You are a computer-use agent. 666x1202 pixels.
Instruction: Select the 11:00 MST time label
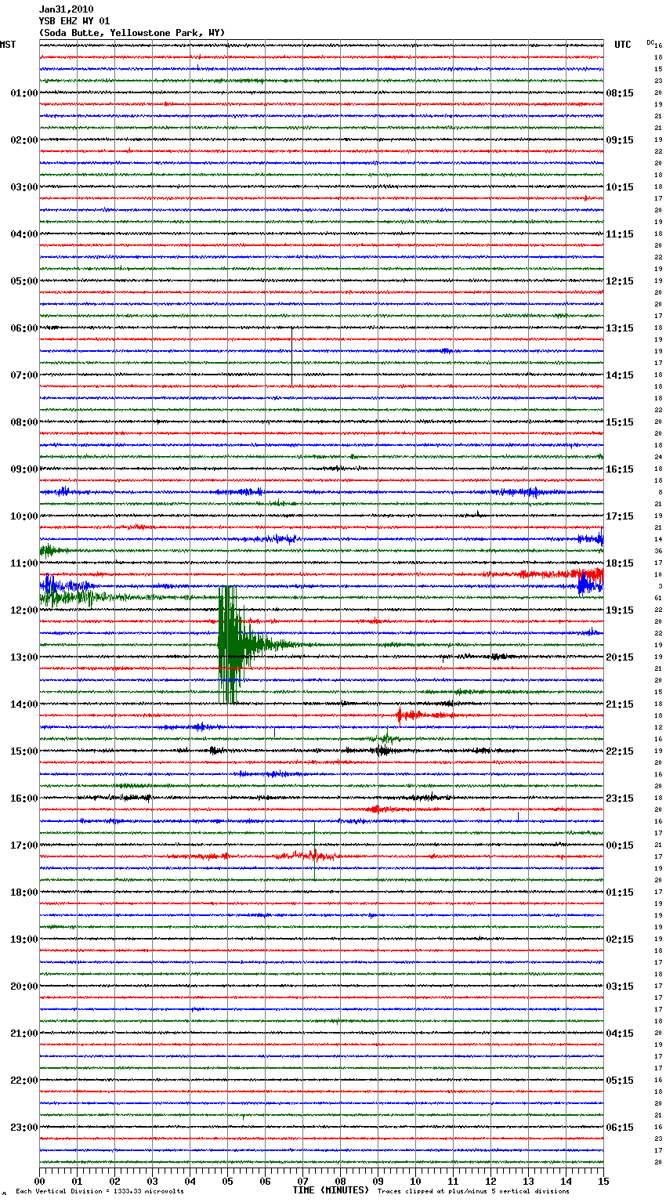coord(24,563)
